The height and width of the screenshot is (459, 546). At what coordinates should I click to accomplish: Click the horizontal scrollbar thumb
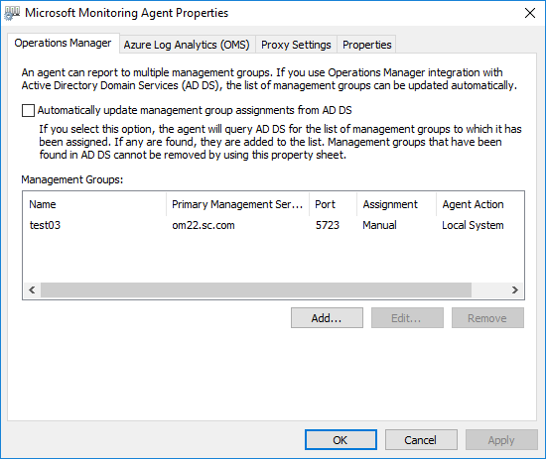[x=256, y=290]
